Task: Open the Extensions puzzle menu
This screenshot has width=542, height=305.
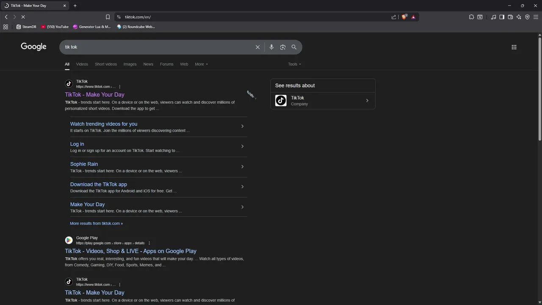Action: coord(471,17)
